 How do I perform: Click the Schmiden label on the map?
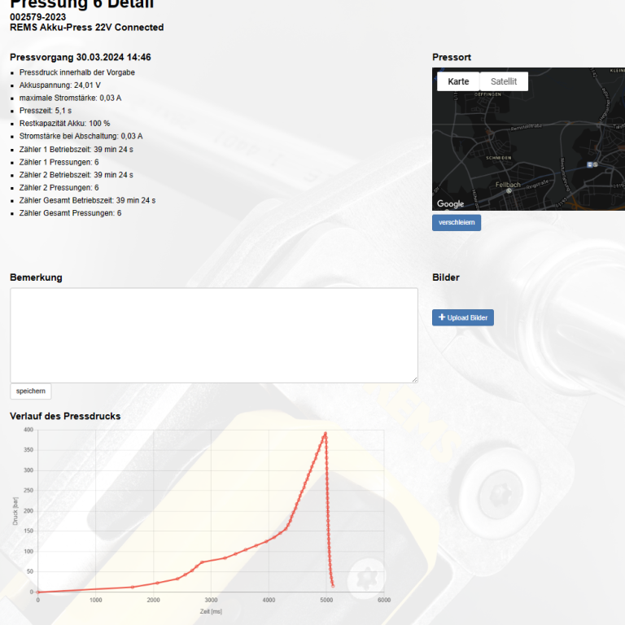(498, 158)
